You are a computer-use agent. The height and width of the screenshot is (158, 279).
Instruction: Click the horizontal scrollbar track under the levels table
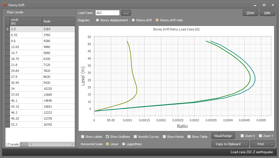pyautogui.click(x=51, y=144)
